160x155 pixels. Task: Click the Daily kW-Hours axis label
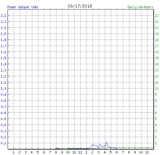click(x=140, y=7)
